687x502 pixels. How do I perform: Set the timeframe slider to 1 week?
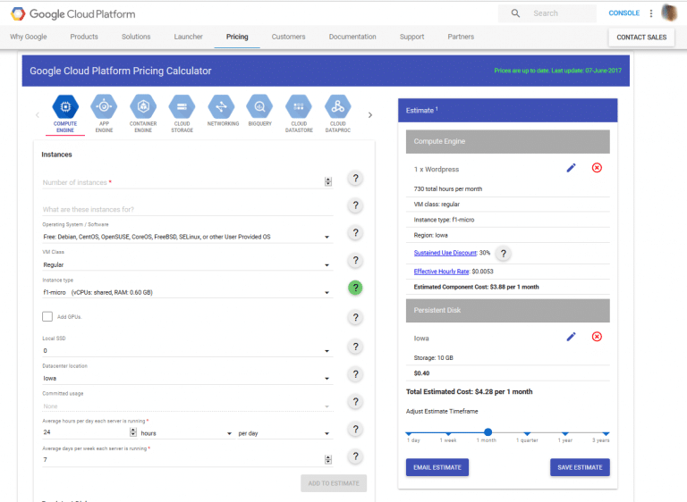[448, 434]
